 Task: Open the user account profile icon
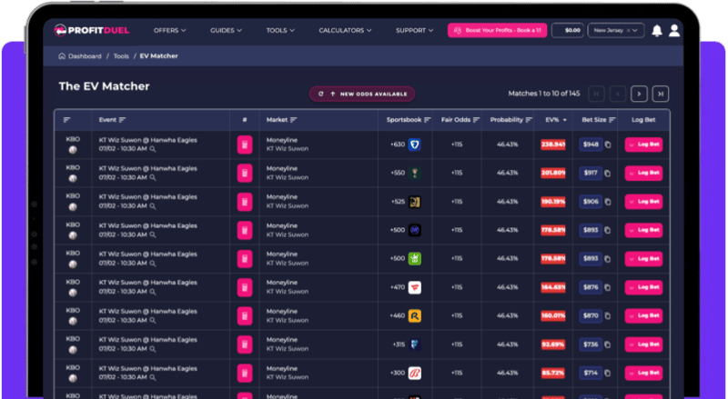[674, 31]
